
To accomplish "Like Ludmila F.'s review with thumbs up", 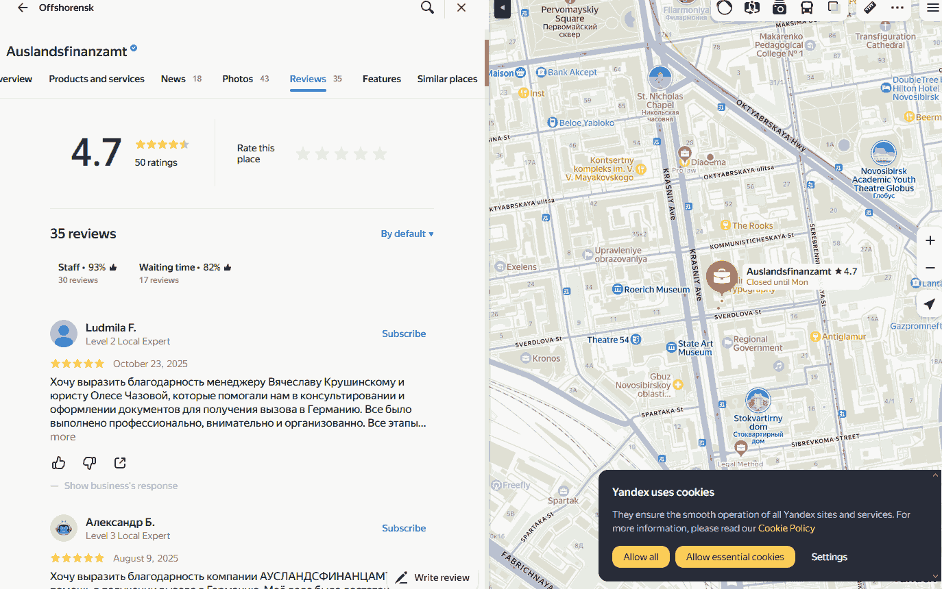I will point(59,463).
